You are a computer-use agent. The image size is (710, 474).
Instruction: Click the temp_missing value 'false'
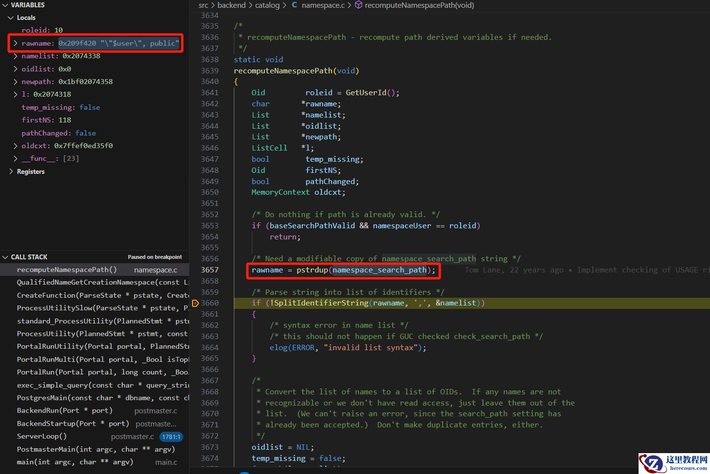click(x=89, y=107)
